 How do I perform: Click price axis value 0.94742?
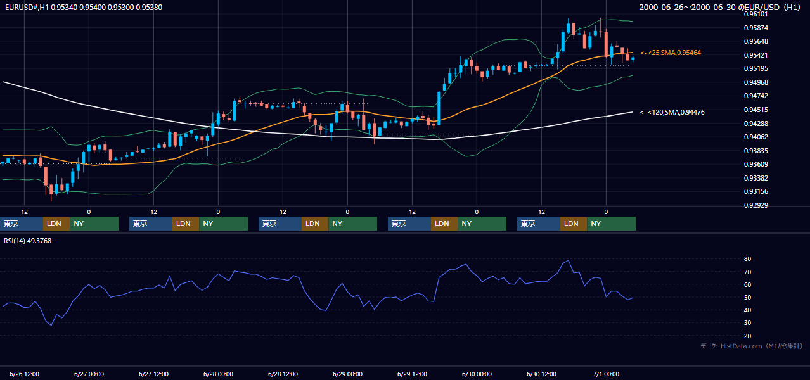(x=757, y=96)
